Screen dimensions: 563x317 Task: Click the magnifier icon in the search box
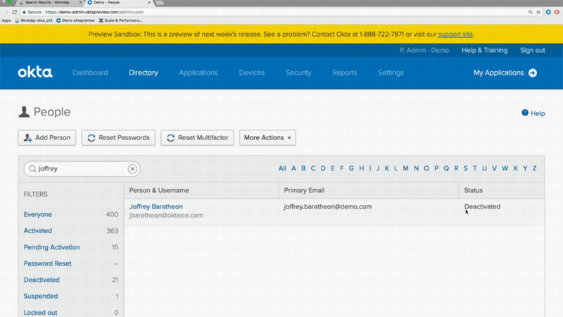tap(32, 169)
